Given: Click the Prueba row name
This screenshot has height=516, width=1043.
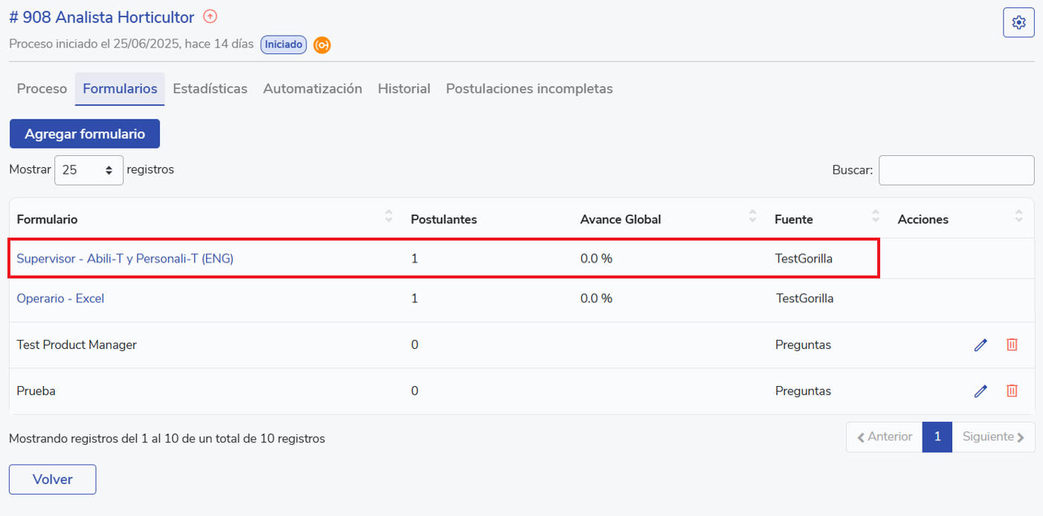Looking at the screenshot, I should (36, 391).
